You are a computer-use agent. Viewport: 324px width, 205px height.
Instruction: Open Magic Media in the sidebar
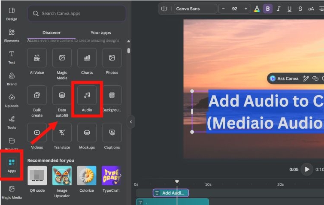(x=12, y=193)
